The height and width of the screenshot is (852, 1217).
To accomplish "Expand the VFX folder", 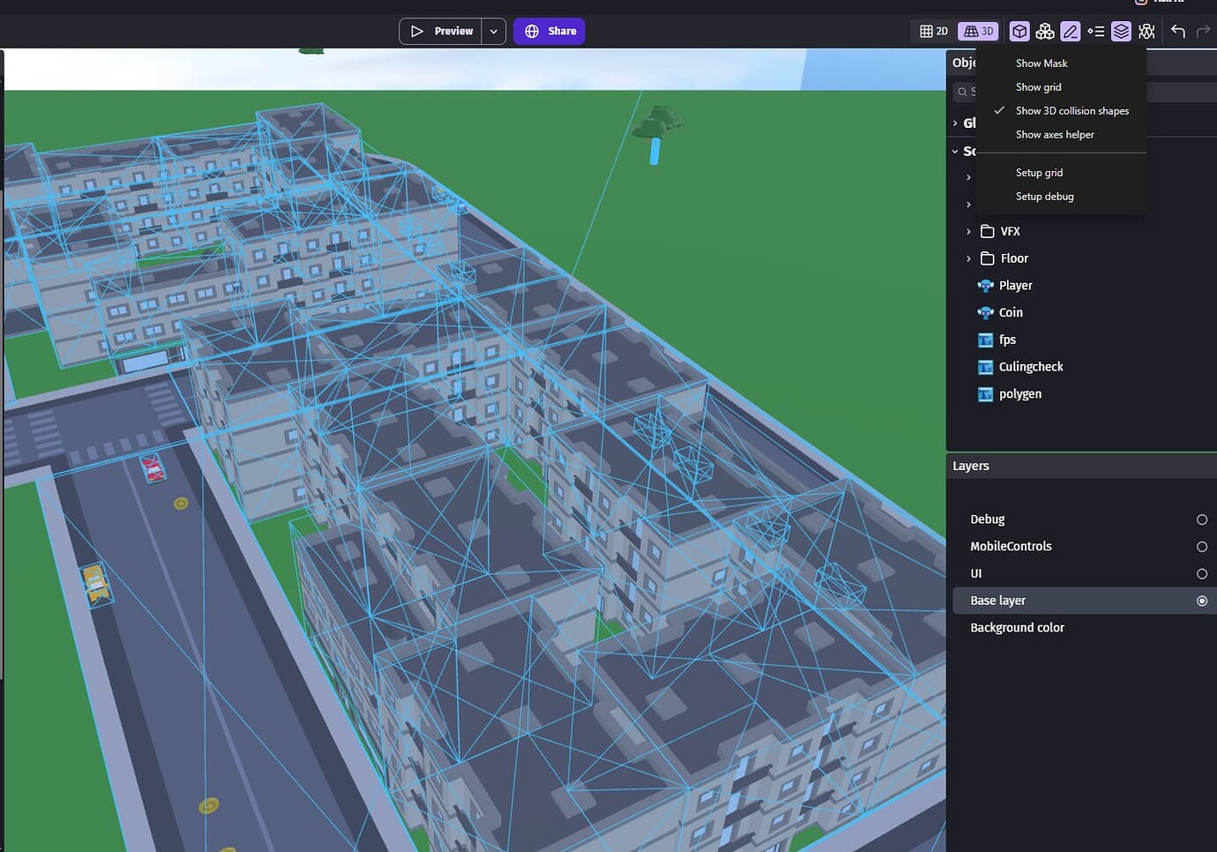I will coord(968,231).
